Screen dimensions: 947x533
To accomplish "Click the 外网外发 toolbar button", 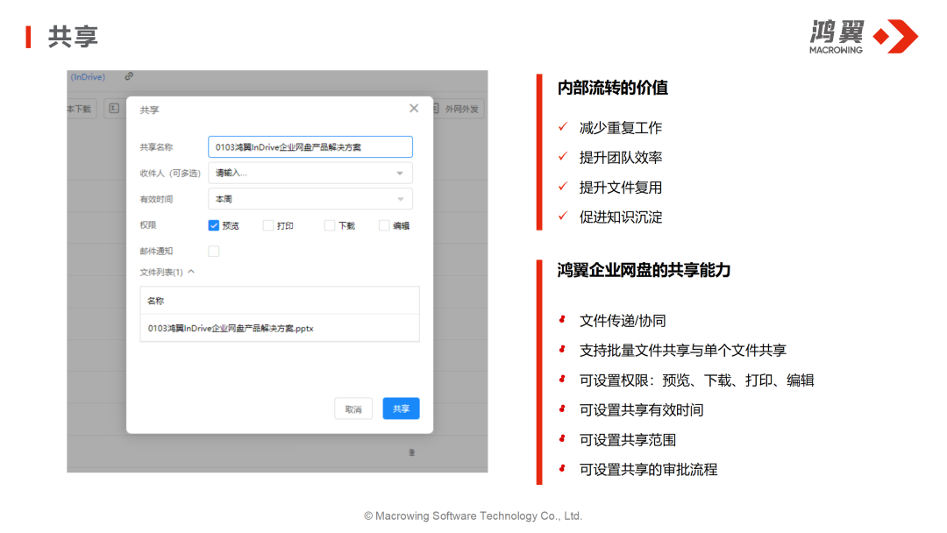I will point(458,110).
